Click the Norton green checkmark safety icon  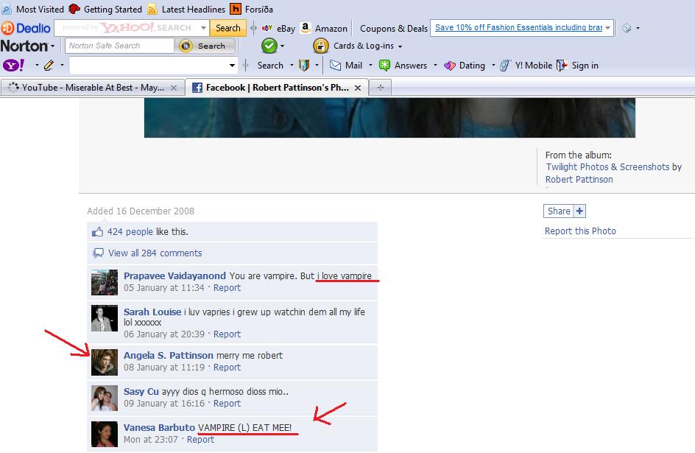tap(269, 46)
